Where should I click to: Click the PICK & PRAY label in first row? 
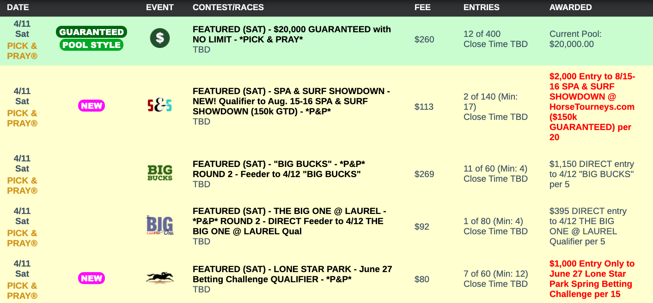22,51
